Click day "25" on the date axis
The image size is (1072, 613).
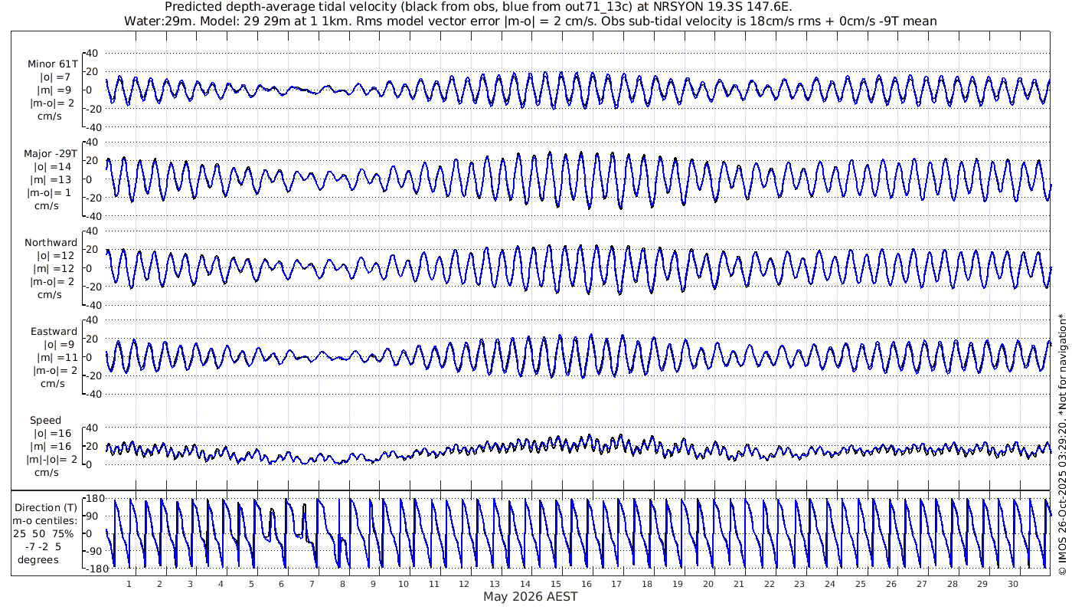point(861,584)
